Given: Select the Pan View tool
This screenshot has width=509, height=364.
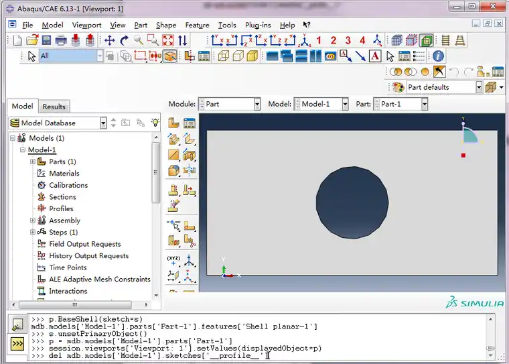Looking at the screenshot, I should tap(110, 41).
